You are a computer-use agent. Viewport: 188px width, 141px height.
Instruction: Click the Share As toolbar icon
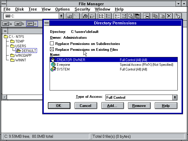click(85, 16)
